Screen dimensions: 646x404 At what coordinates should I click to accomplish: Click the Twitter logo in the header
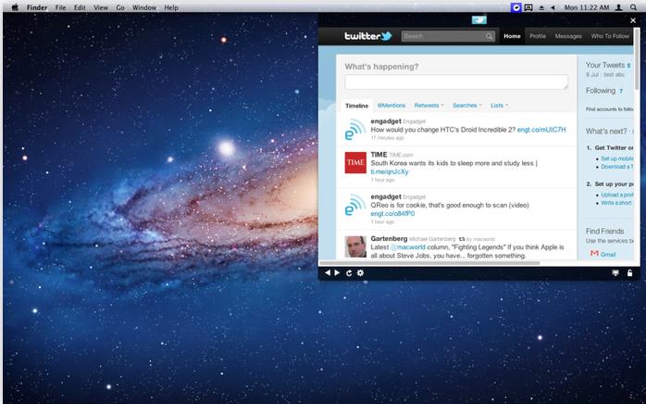point(368,36)
